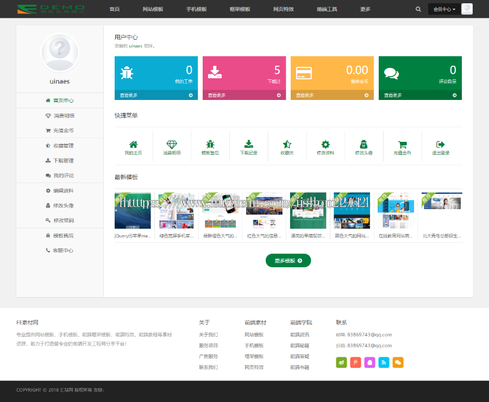Expand the 更多 navigation menu
This screenshot has height=402, width=489.
click(x=365, y=9)
